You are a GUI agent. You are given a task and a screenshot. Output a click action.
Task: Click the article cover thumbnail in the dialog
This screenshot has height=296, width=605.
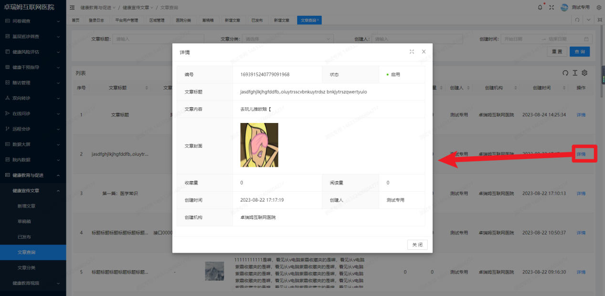[x=259, y=145]
